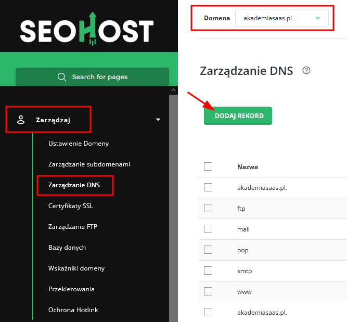Image resolution: width=347 pixels, height=322 pixels.
Task: Click the search magnifier icon
Action: click(62, 77)
